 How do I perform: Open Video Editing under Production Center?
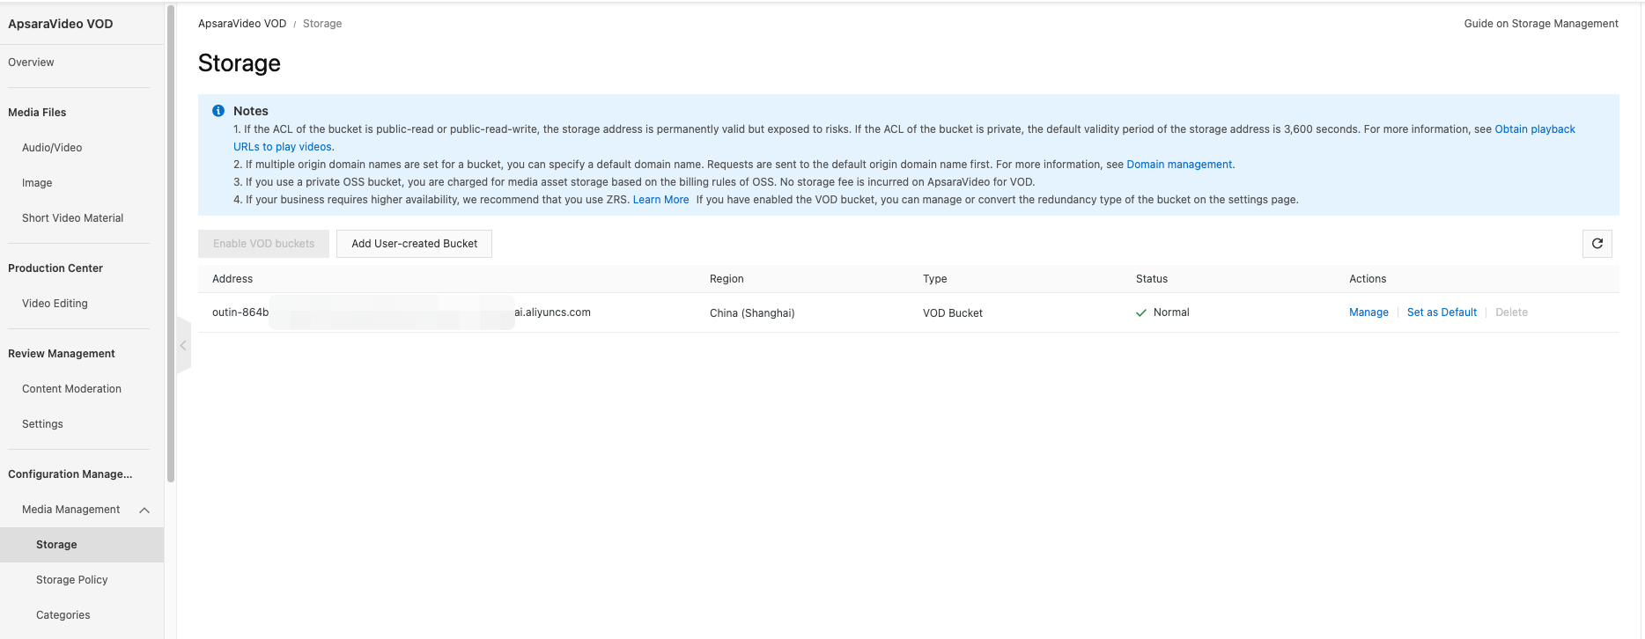click(x=55, y=304)
